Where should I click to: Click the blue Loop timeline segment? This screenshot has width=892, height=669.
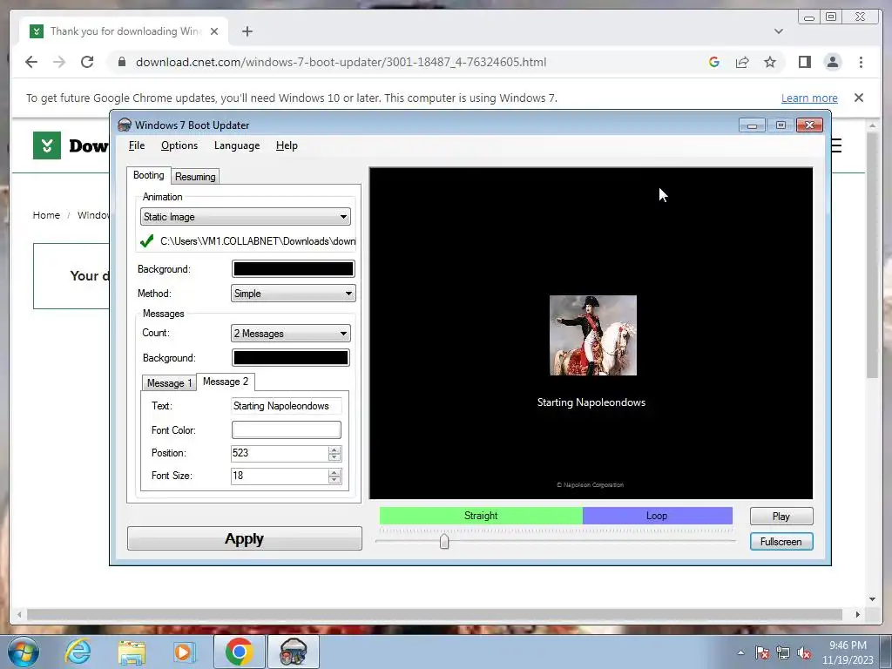pos(657,516)
